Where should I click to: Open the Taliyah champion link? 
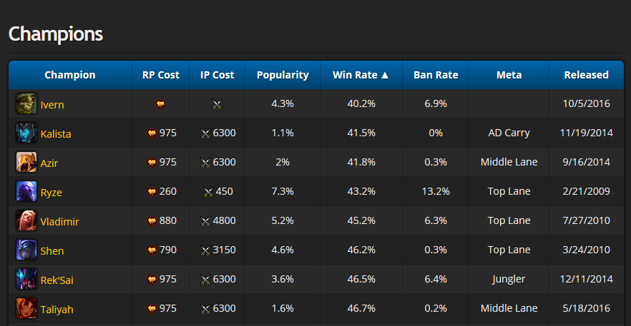57,310
